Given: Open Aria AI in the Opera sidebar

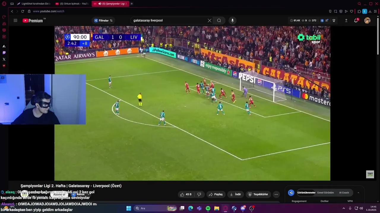Looking at the screenshot, I should (4, 46).
